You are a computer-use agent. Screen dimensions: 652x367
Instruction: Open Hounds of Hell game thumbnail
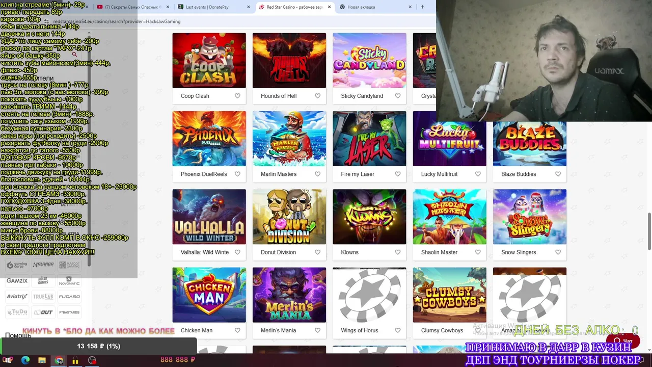[289, 60]
